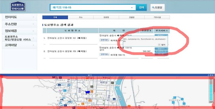Click the 부가서비스 column header
Screen dimensions: 215x109
click(x=162, y=31)
